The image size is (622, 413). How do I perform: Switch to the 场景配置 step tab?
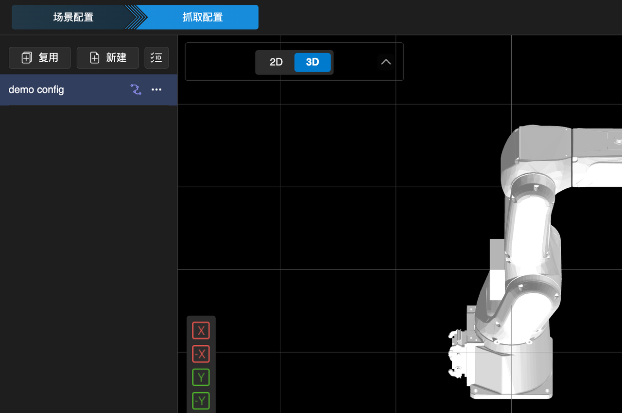pyautogui.click(x=73, y=18)
